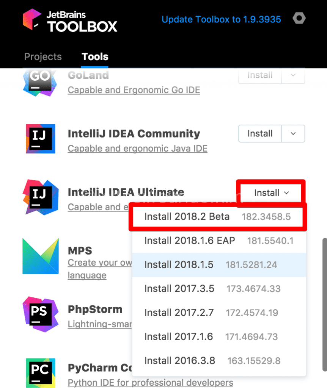Open Toolbox settings hexagon icon
327x388 pixels.
[299, 18]
